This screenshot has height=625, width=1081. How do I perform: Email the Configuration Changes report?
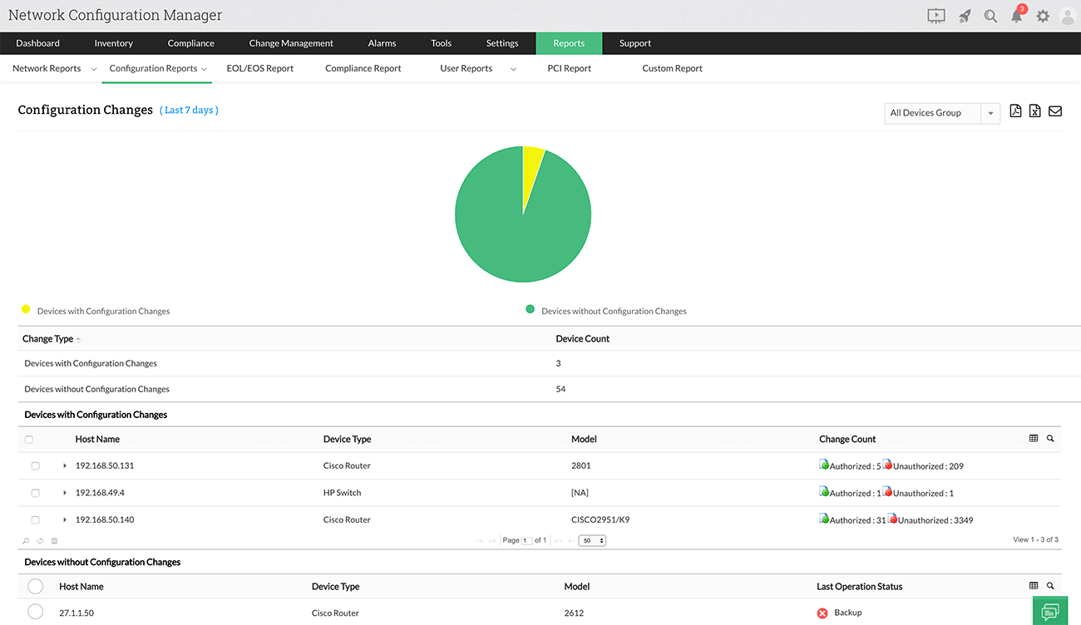[x=1054, y=110]
